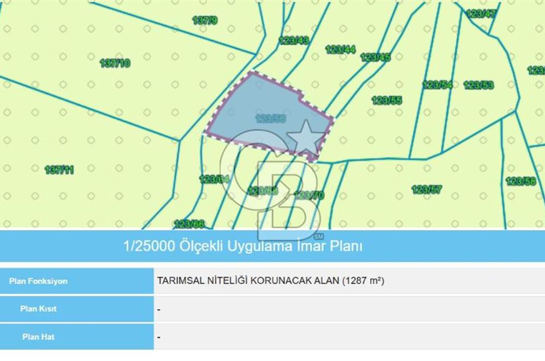Viewport: 545px width, 361px height.
Task: Click the Plan Fonksiyon row header
Action: point(38,281)
